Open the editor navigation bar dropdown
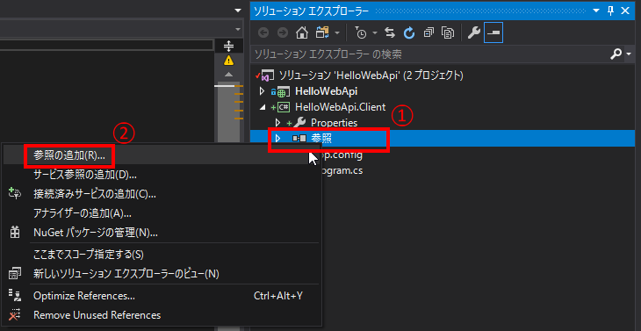 (x=238, y=30)
